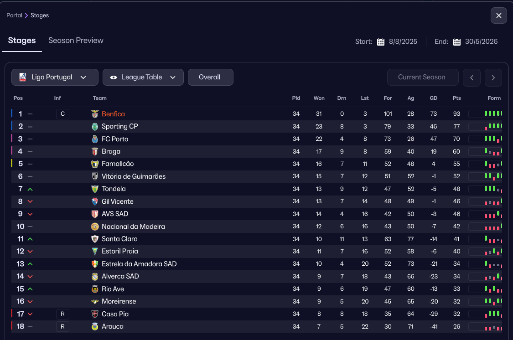Select the Stages tab
This screenshot has height=340, width=513.
[x=22, y=41]
